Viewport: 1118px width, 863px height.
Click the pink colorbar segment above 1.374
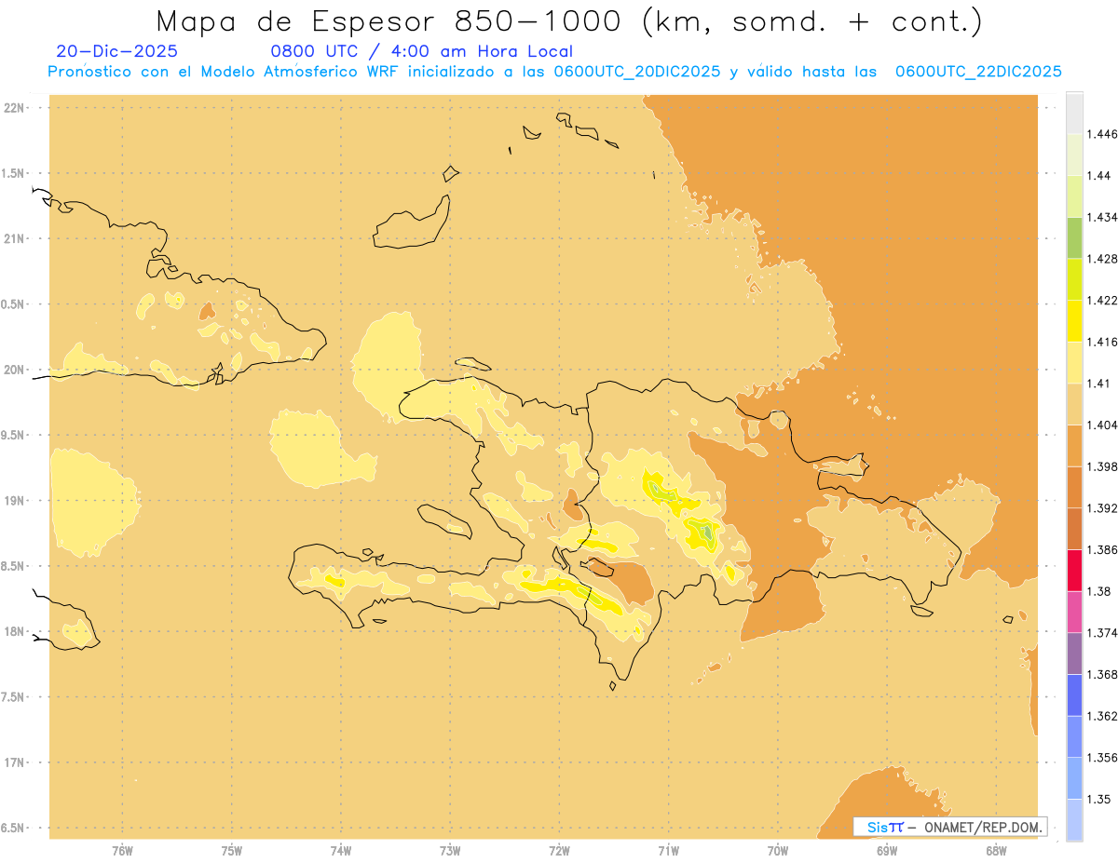pyautogui.click(x=1074, y=612)
